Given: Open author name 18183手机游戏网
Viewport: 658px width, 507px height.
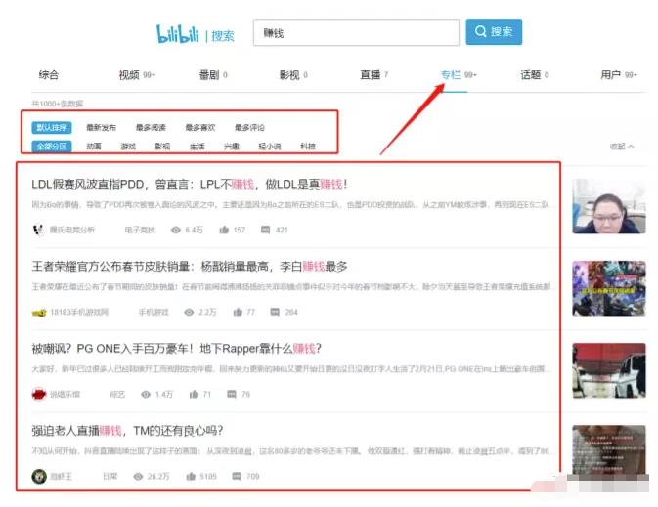Looking at the screenshot, I should coord(79,312).
